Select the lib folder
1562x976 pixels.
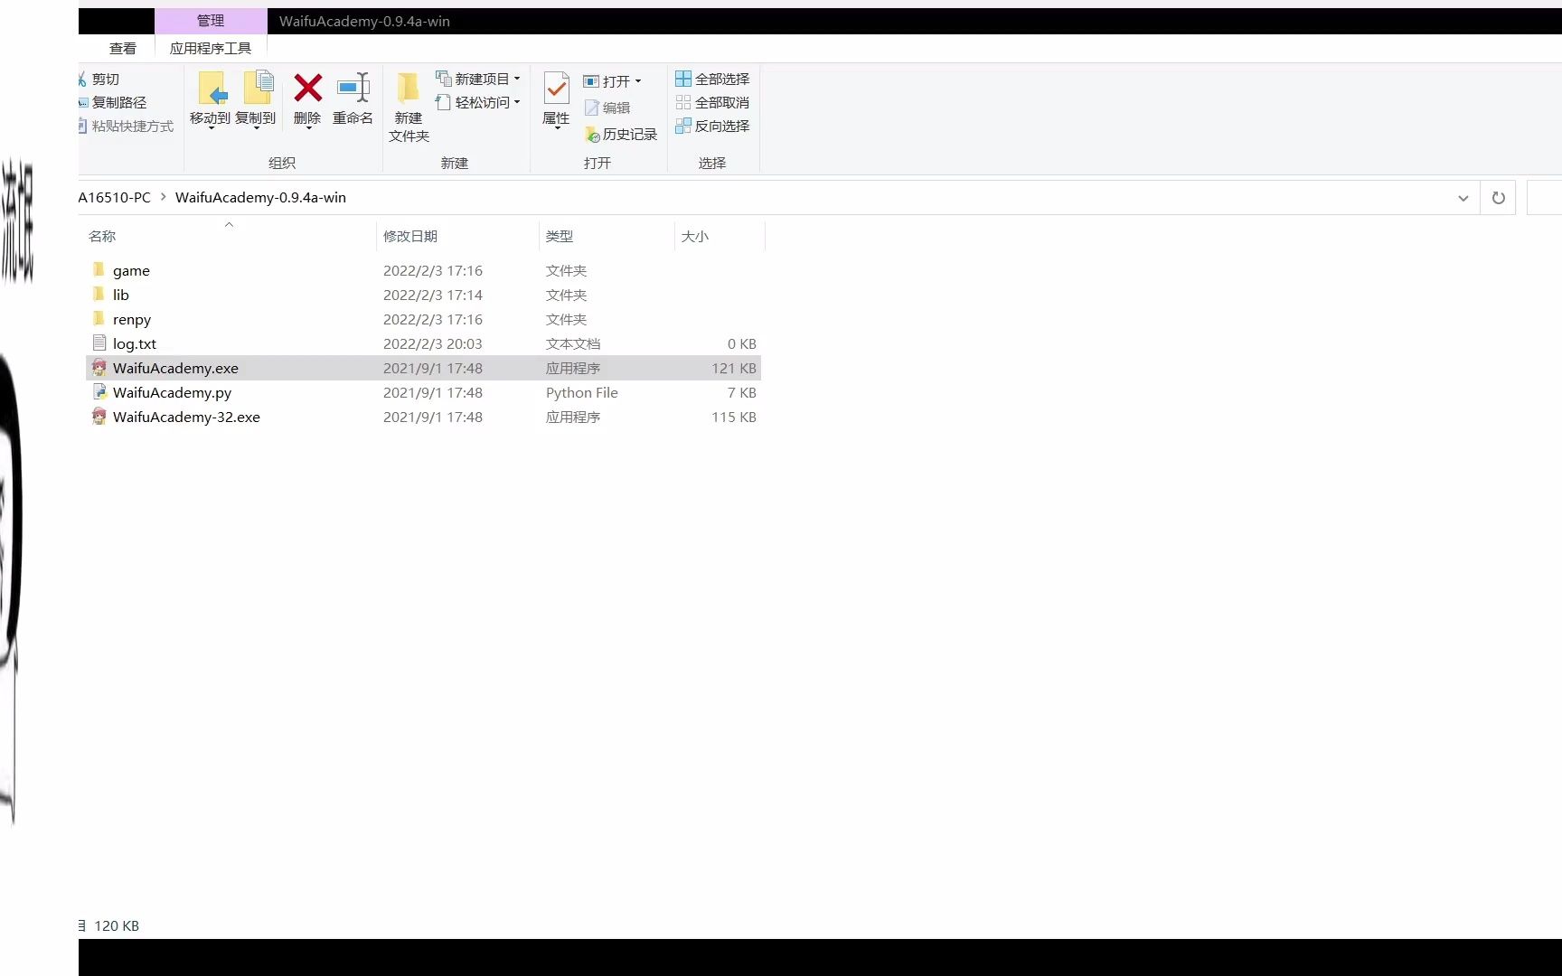pos(121,296)
